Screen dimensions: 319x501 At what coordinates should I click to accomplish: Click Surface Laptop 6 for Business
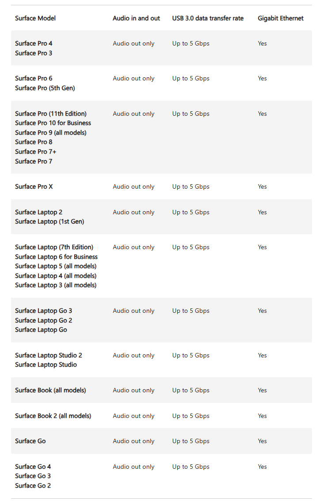pos(56,257)
